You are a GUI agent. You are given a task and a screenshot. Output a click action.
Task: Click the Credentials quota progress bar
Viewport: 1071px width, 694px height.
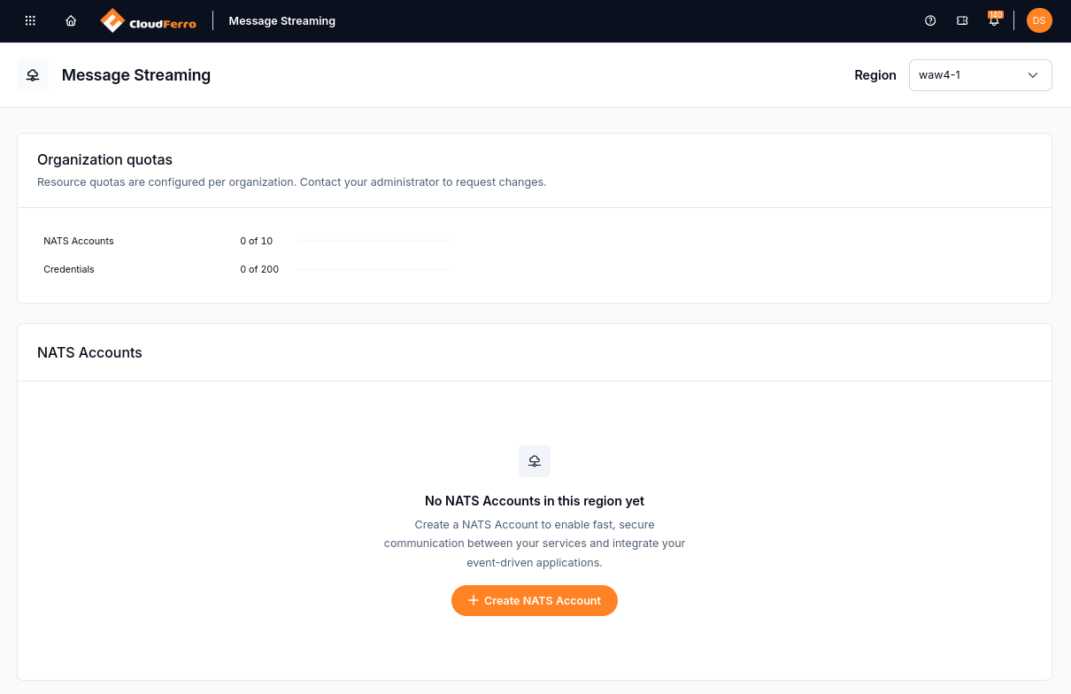(374, 269)
